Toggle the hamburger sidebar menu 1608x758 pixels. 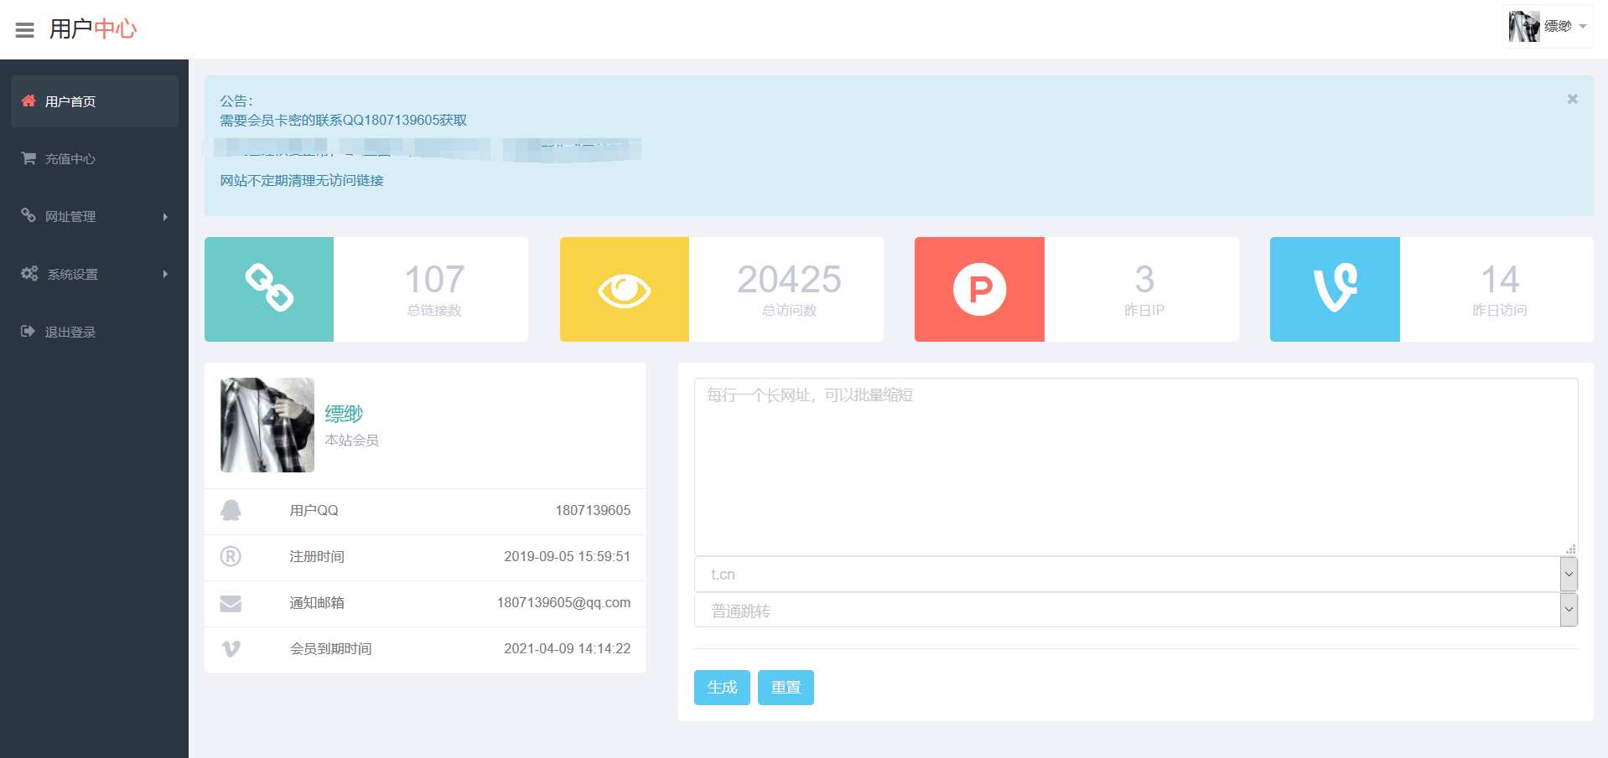click(x=25, y=30)
